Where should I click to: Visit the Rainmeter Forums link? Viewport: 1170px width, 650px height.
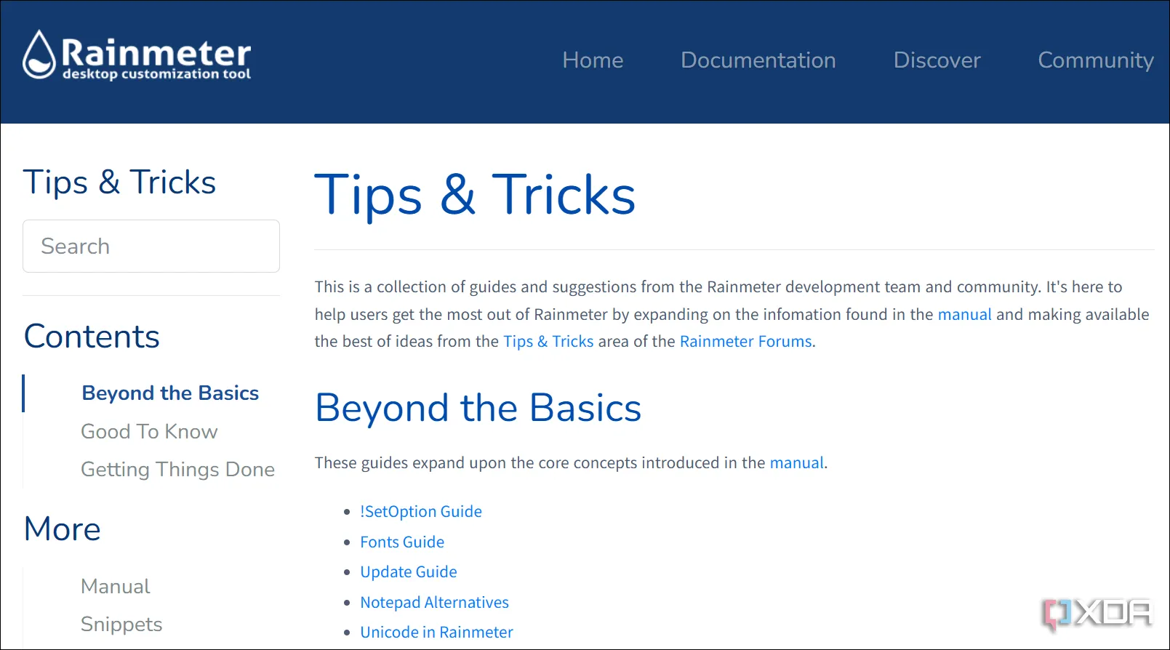pos(745,342)
